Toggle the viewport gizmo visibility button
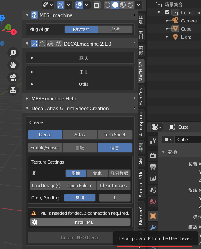 [x=61, y=5]
